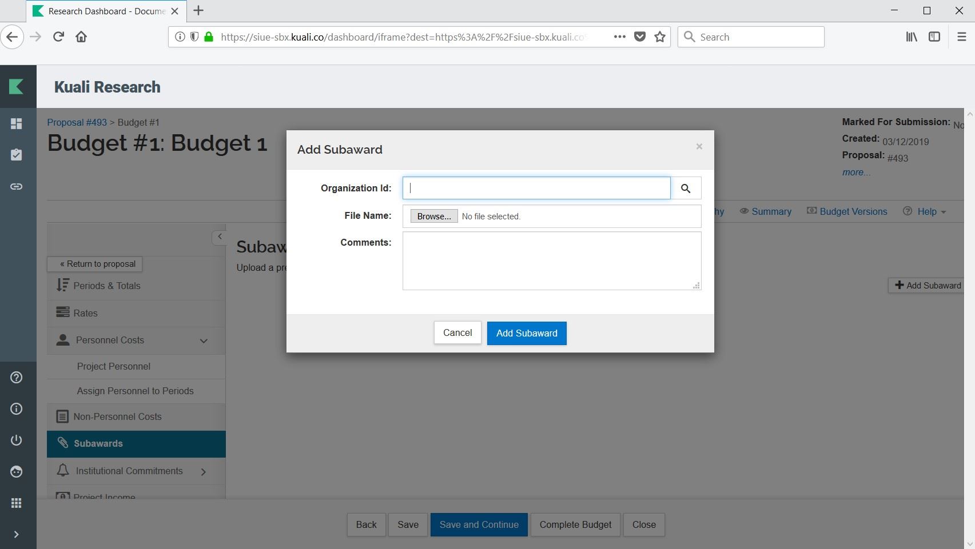Click the link chain sidebar icon
975x549 pixels.
17,187
